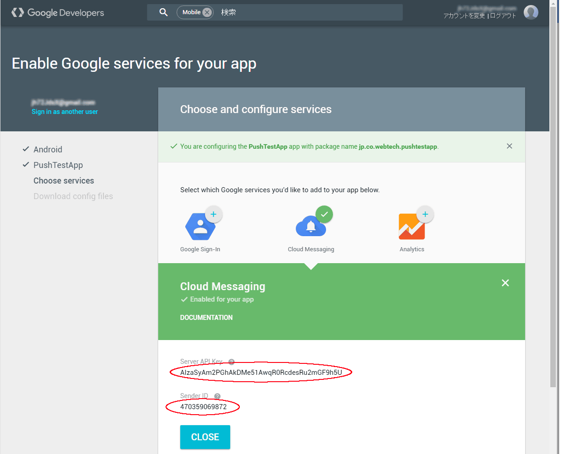The image size is (587, 454).
Task: Remove the Mobile search filter chip
Action: coord(207,12)
